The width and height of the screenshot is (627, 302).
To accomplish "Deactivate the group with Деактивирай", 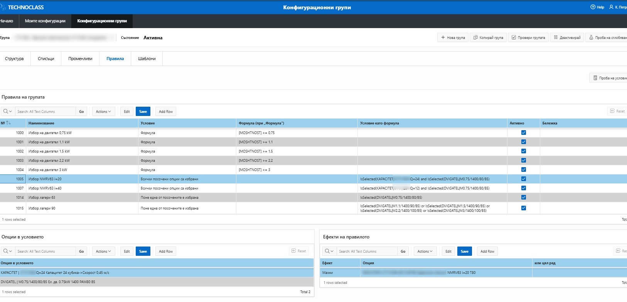I will point(567,37).
